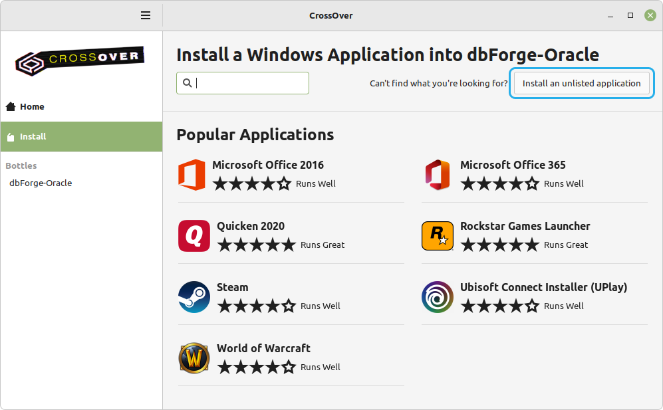Go to Home in the sidebar
This screenshot has width=663, height=410.
coord(81,106)
